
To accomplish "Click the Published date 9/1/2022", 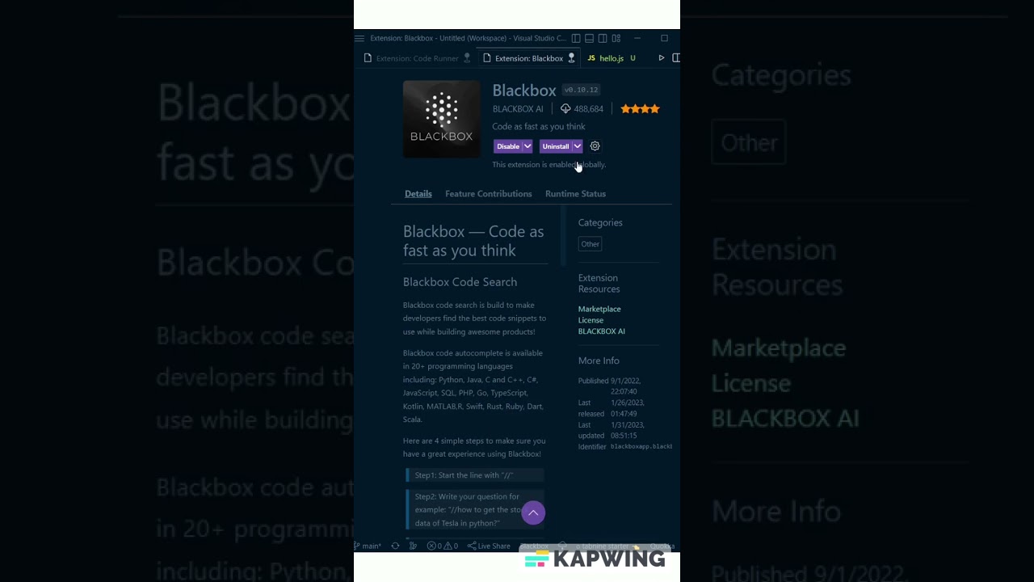I will 625,381.
